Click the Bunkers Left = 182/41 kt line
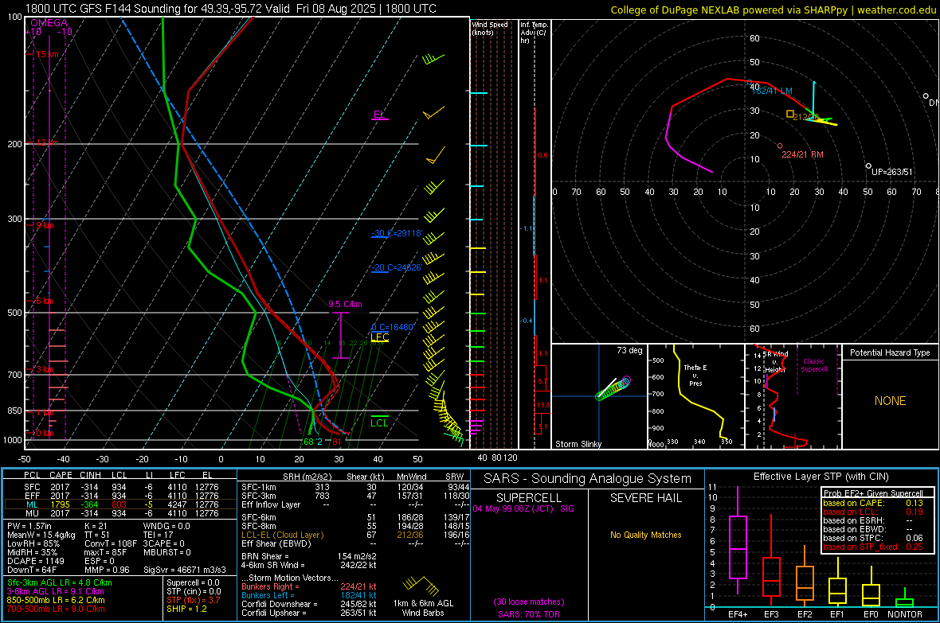The height and width of the screenshot is (623, 940). (309, 595)
